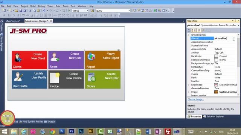Image resolution: width=241 pixels, height=135 pixels.
Task: Click the Open File folder icon
Action: 17,10
